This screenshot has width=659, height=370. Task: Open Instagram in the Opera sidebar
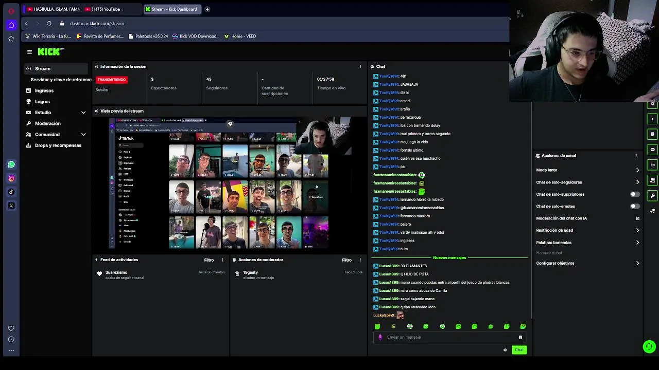(x=11, y=178)
